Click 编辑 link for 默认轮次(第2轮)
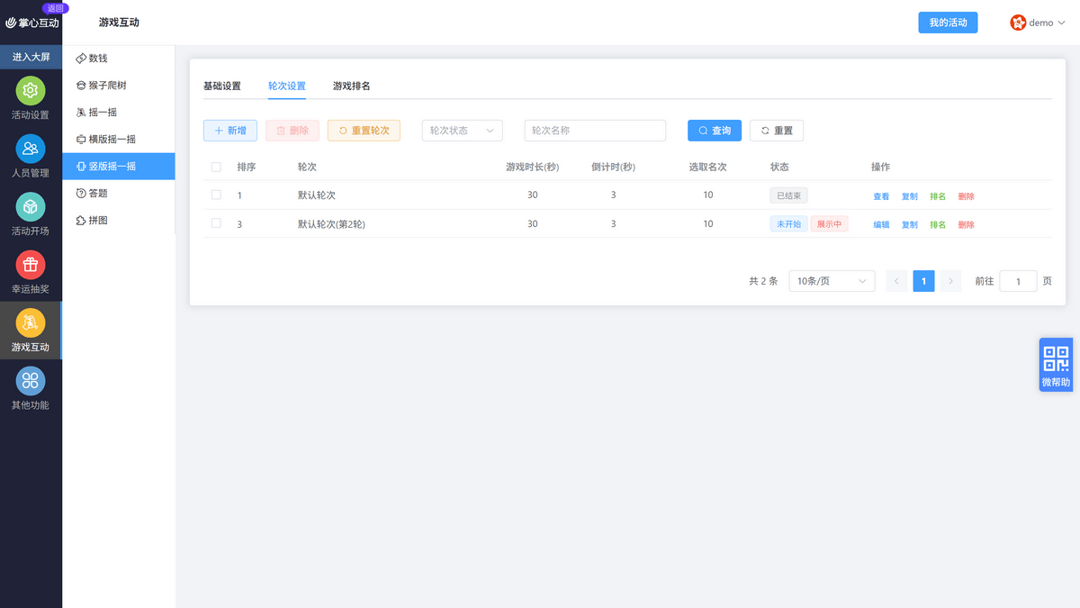Image resolution: width=1080 pixels, height=608 pixels. point(881,225)
